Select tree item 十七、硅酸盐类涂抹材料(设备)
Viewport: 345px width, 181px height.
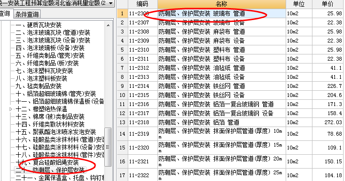tap(60, 147)
